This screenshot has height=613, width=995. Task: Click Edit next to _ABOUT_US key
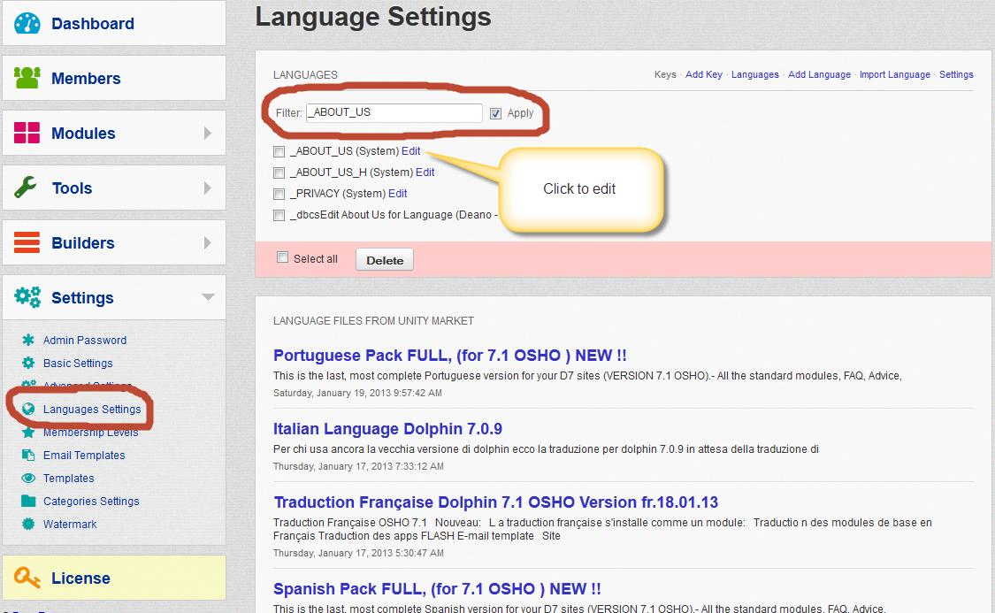click(x=410, y=151)
